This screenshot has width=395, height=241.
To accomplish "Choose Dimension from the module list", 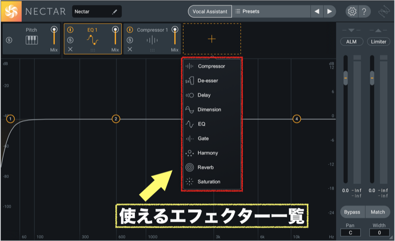I will [x=212, y=109].
